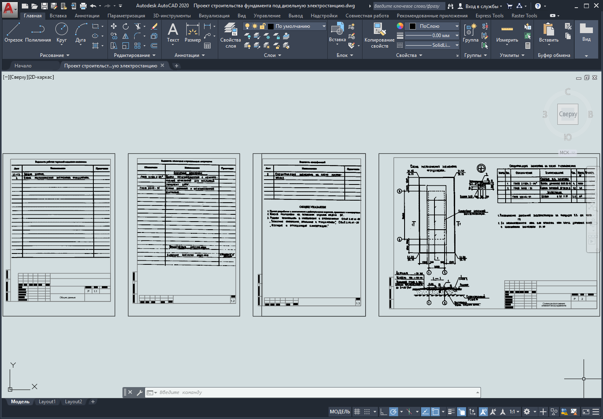
Task: Expand the Слои panel
Action: 272,55
